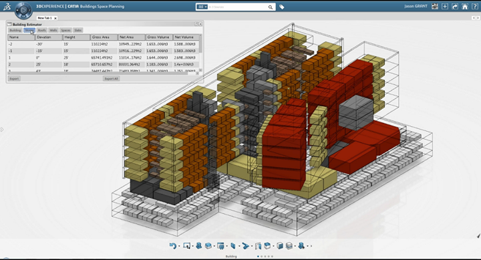Click the Export button
Screen dimensions: 481x260
click(x=14, y=79)
